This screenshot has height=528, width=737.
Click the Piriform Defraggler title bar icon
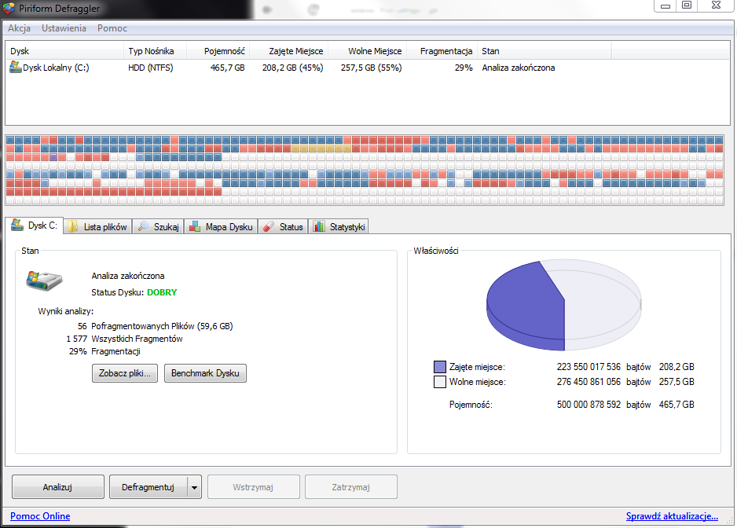(9, 8)
